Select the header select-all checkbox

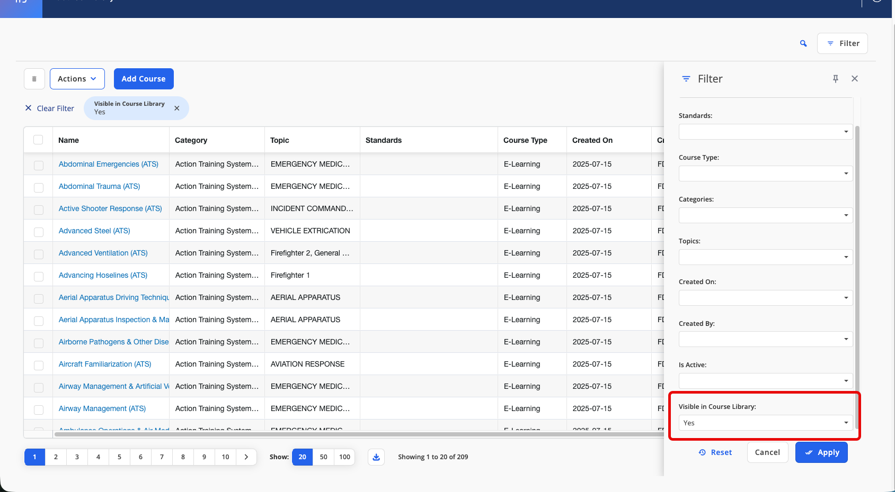point(38,140)
